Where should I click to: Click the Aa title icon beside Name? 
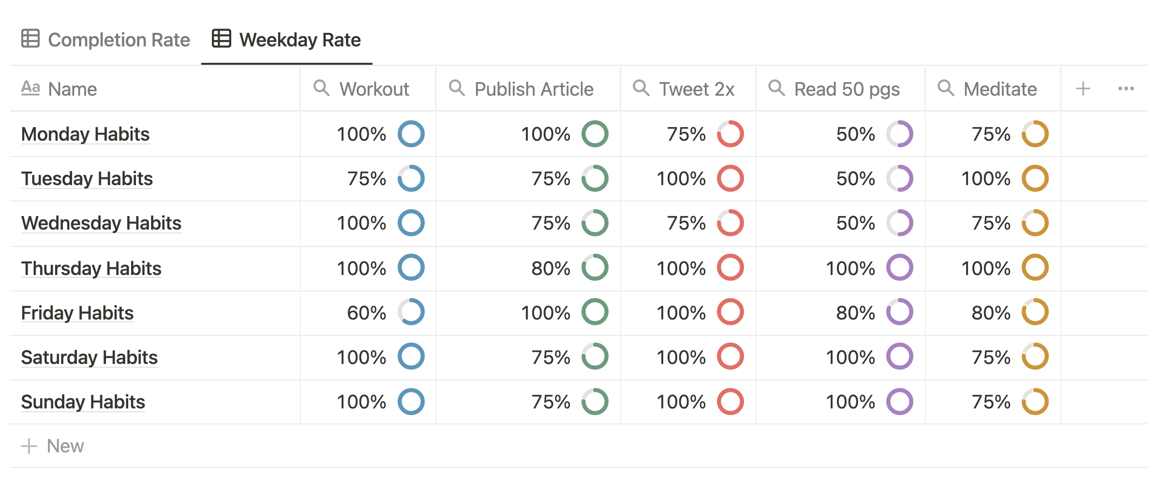point(30,88)
